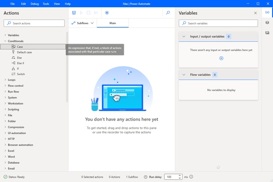Click the Run delay clock icon
273x182 pixels.
coord(146,177)
